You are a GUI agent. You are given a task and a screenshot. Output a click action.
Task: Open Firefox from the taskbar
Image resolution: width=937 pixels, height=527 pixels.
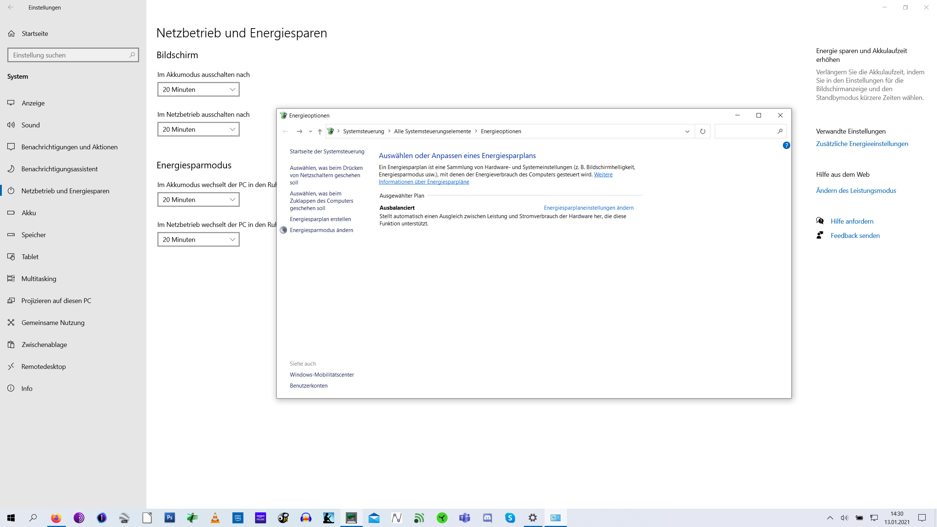click(56, 518)
